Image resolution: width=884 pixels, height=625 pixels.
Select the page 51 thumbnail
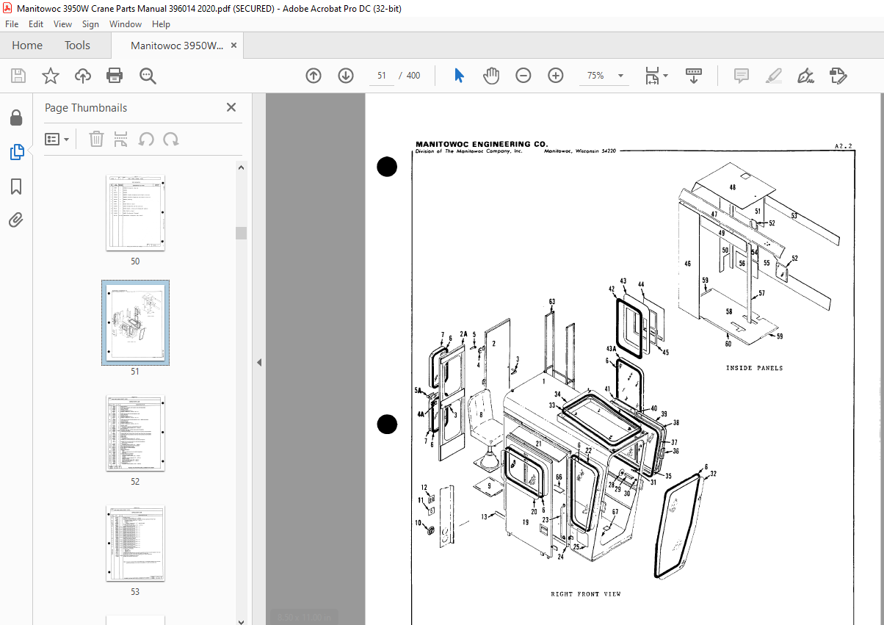click(135, 322)
